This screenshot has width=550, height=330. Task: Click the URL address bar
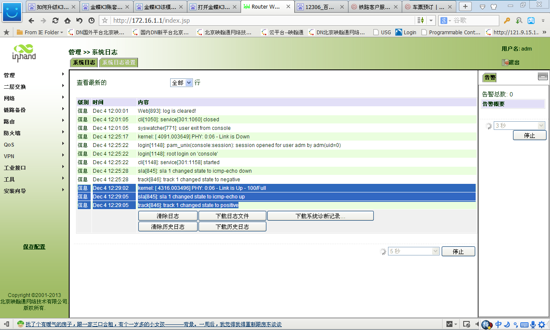point(258,21)
